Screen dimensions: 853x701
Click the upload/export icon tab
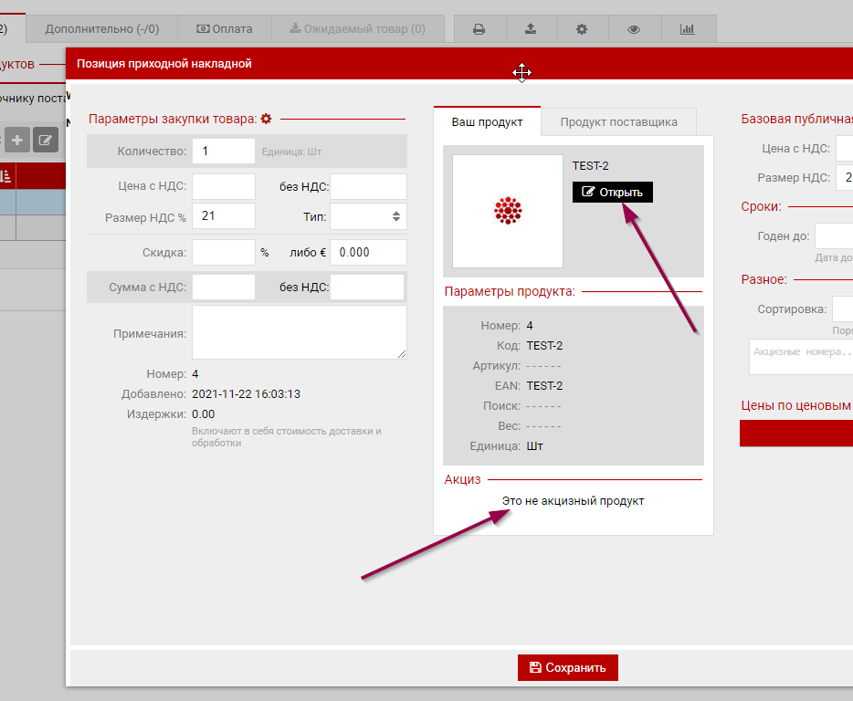pos(531,29)
